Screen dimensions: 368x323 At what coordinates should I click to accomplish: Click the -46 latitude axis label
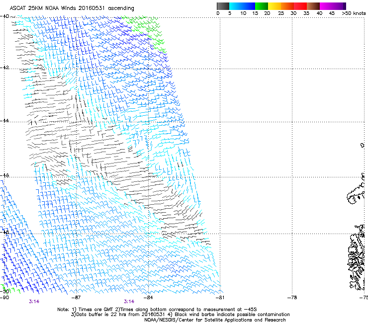coord(4,175)
